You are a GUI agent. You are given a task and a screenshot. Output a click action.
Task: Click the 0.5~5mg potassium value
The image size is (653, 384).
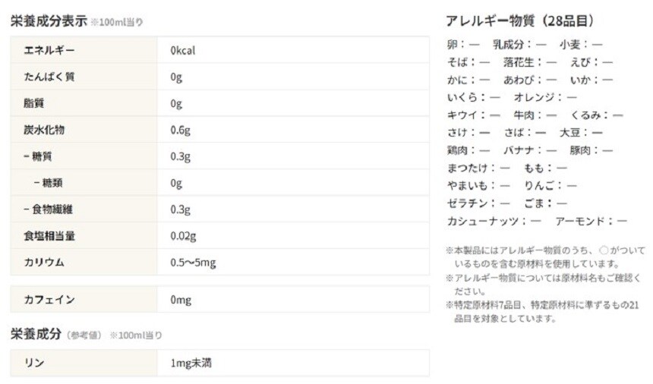194,263
